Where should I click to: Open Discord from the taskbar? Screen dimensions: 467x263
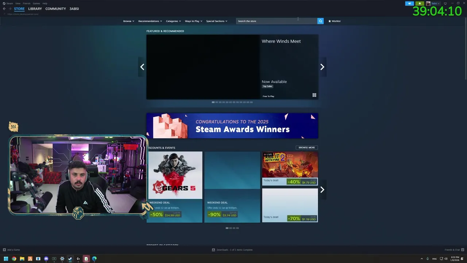[46, 259]
